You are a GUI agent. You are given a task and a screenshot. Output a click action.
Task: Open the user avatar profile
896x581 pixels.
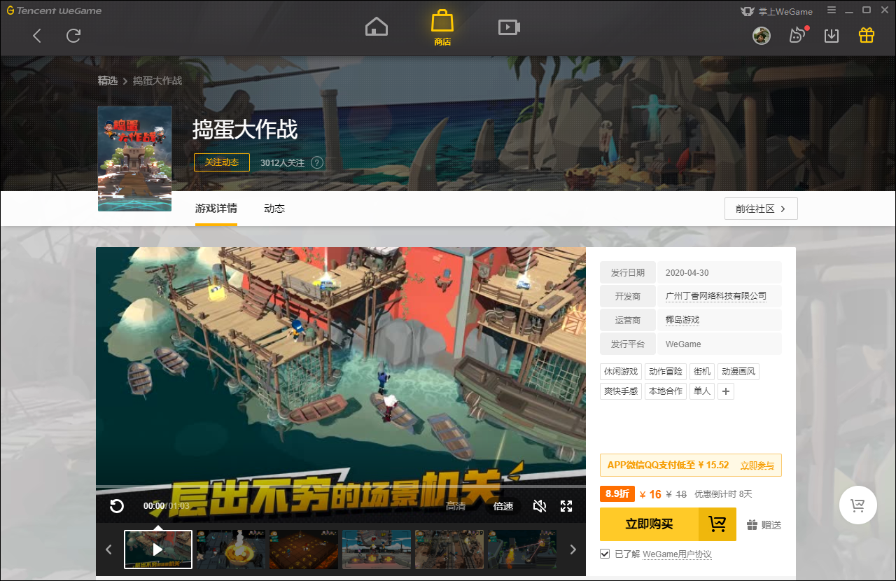tap(762, 36)
